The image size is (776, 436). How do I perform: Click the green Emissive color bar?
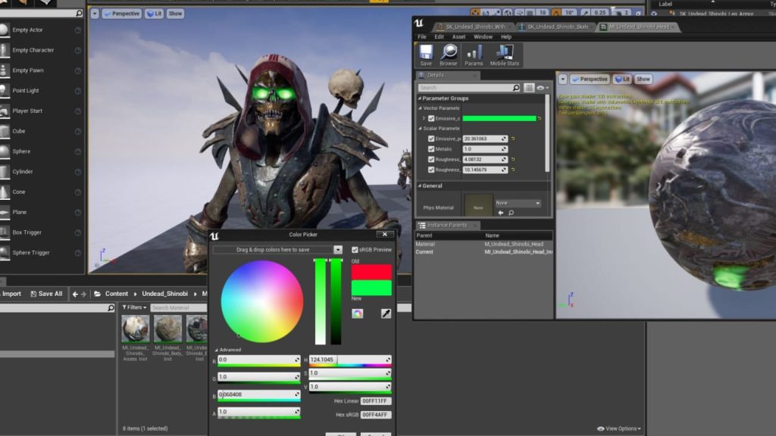coord(499,119)
